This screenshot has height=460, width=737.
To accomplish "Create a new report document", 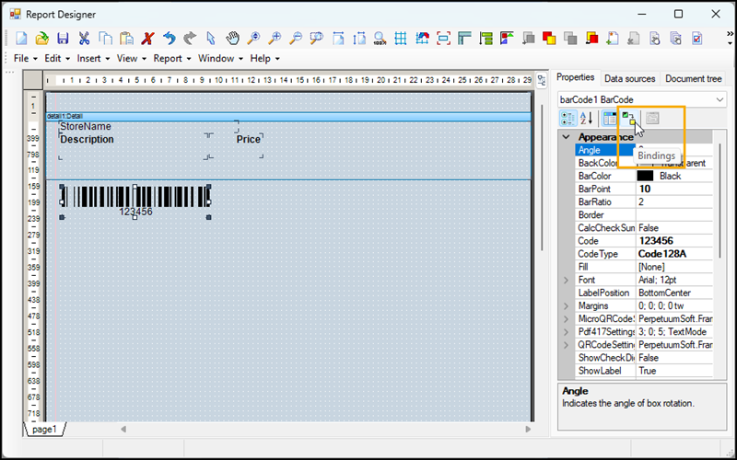I will [x=21, y=38].
